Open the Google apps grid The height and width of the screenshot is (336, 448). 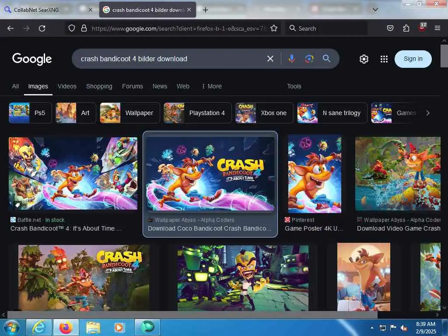pyautogui.click(x=384, y=59)
